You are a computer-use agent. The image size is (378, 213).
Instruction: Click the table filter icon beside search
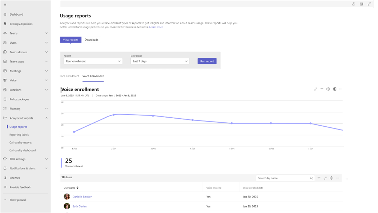[x=319, y=178]
